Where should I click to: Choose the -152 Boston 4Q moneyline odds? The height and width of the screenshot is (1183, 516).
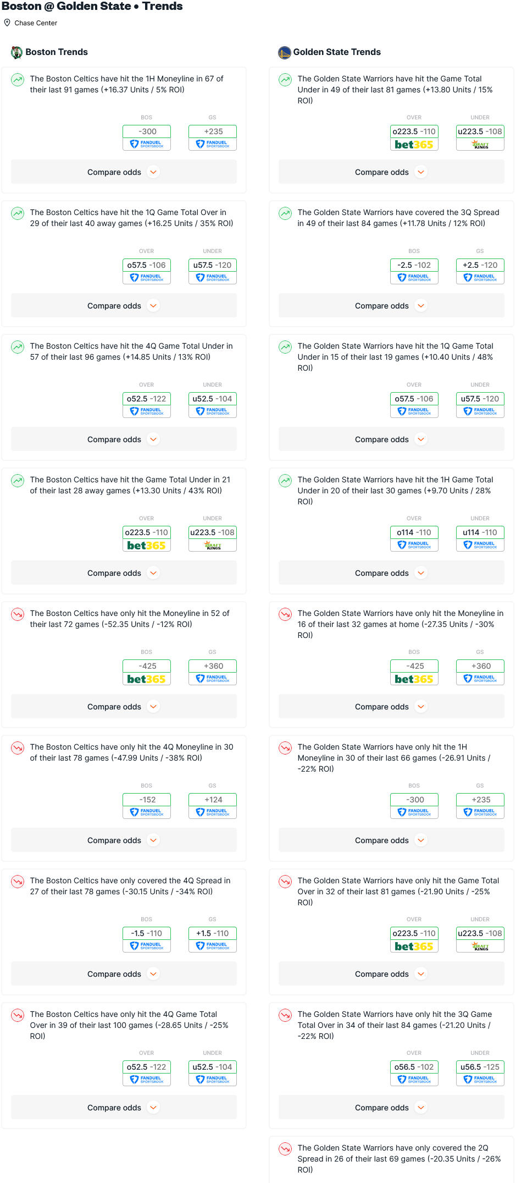click(x=147, y=800)
